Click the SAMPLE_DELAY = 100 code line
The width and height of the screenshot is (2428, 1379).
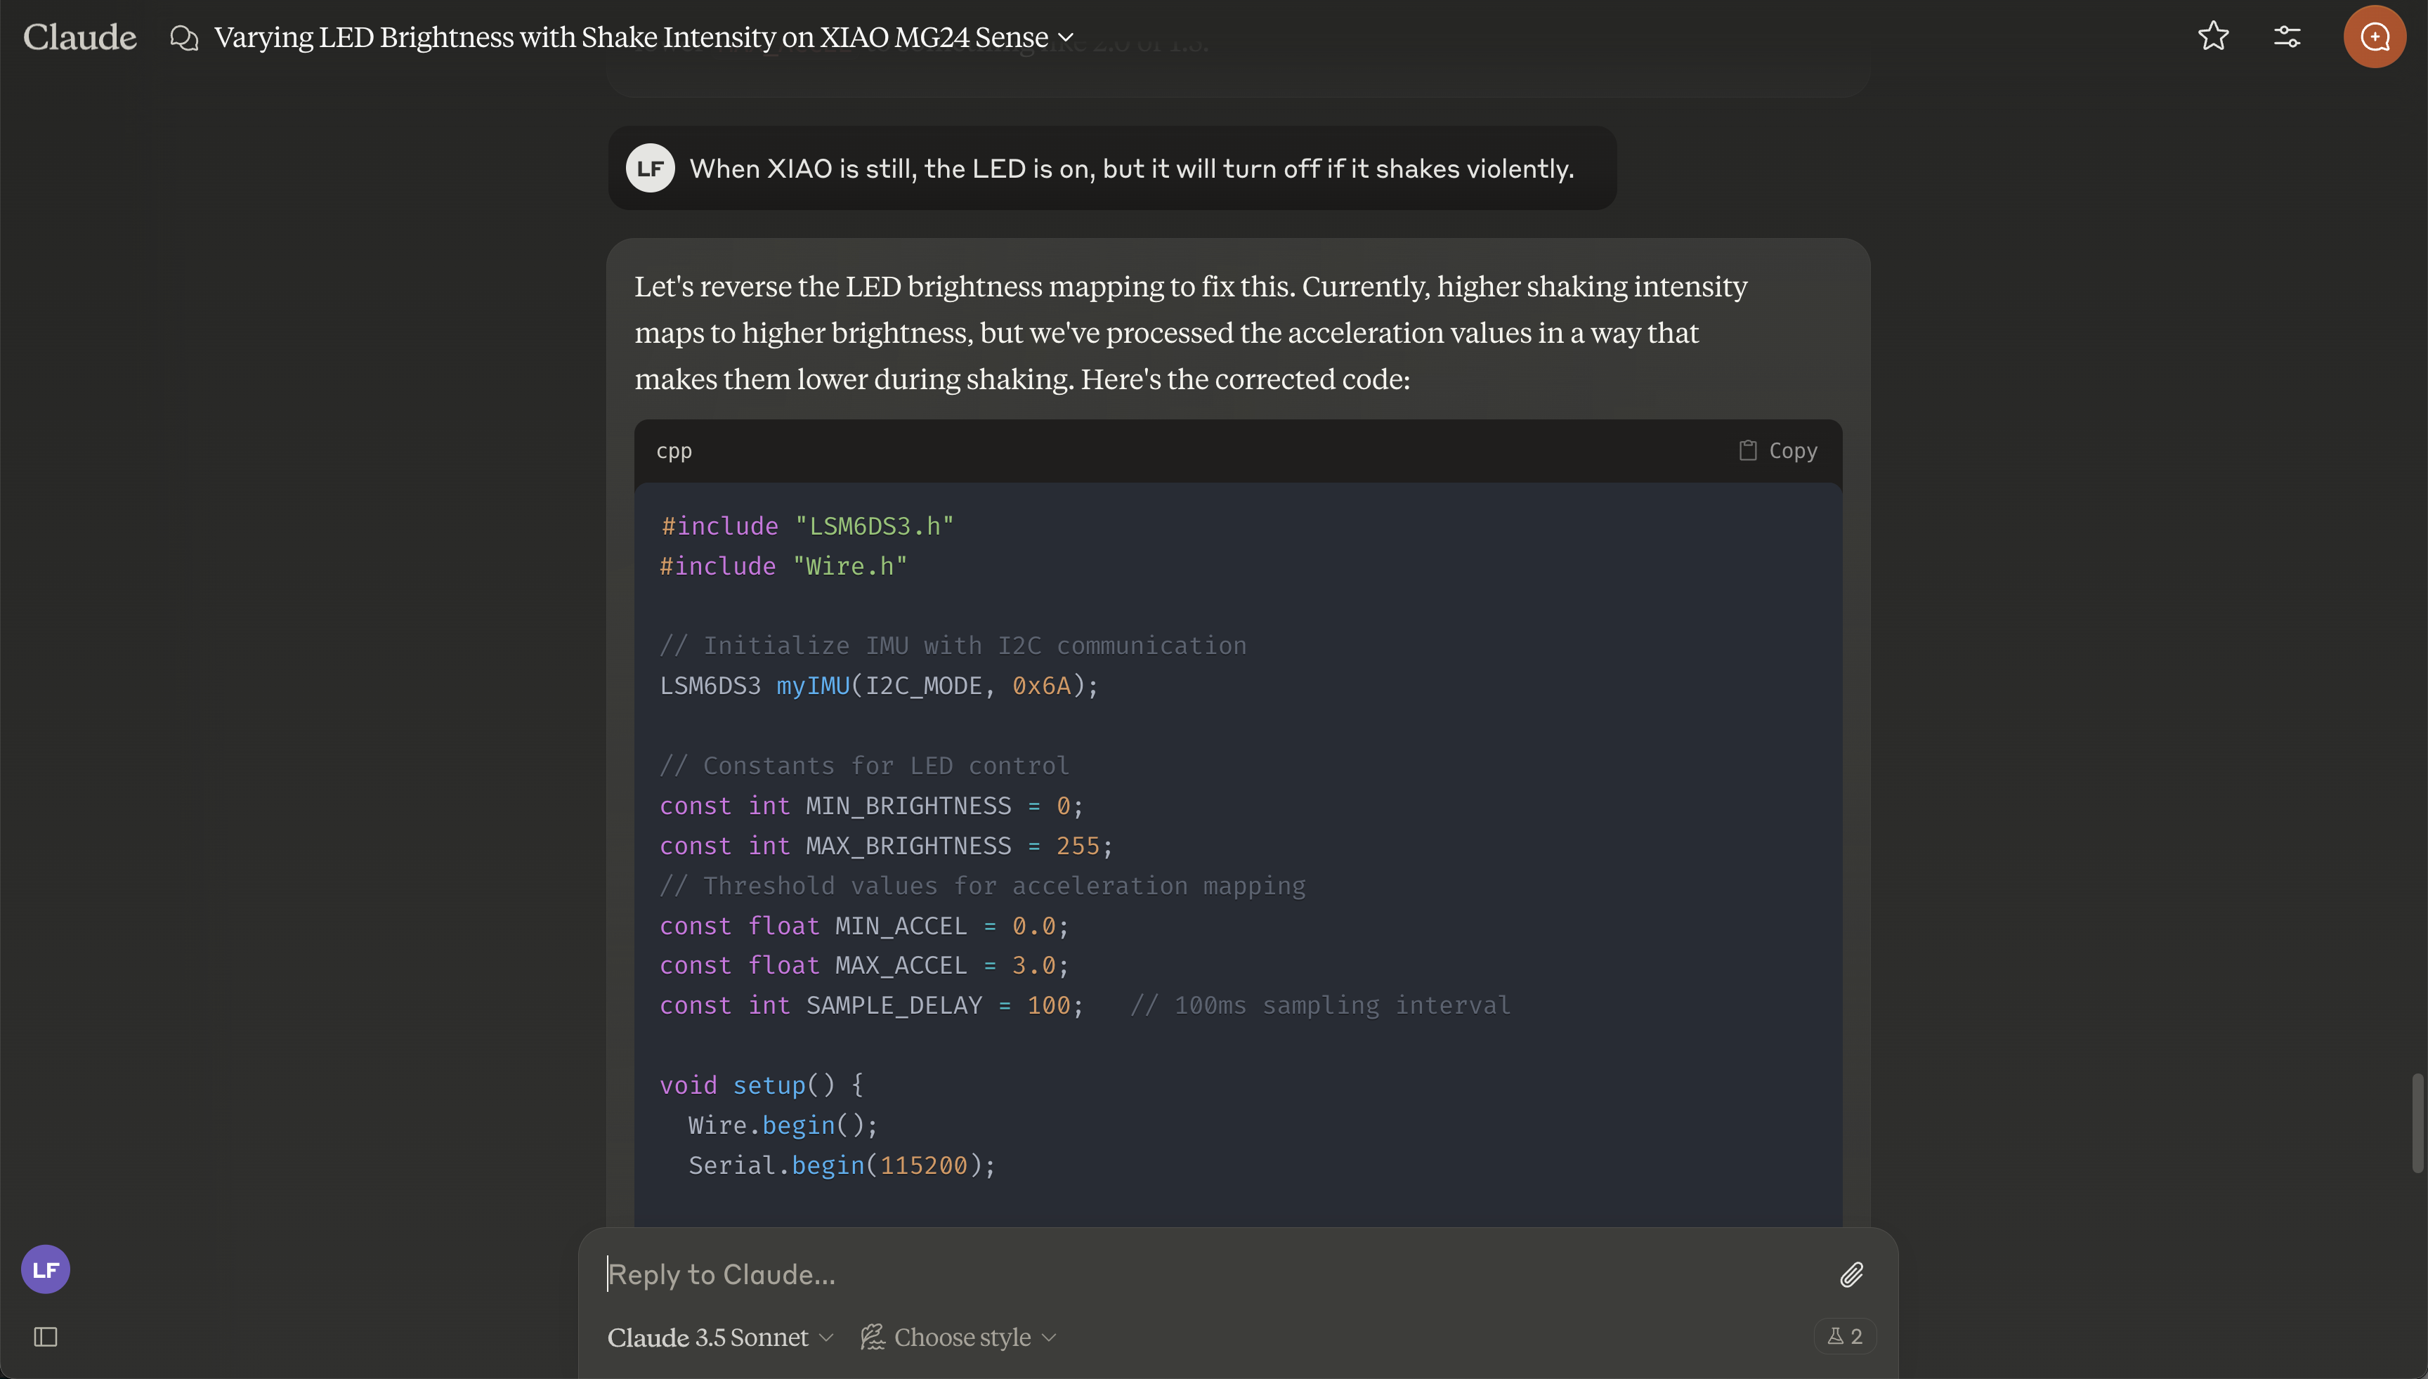click(871, 1005)
